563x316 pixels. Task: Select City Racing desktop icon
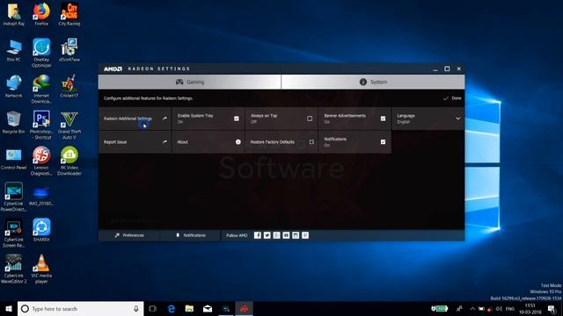[69, 14]
